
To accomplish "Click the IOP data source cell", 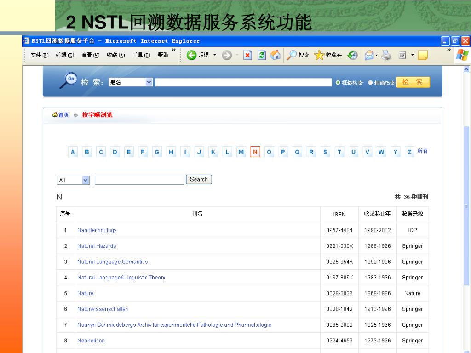I will tap(413, 230).
